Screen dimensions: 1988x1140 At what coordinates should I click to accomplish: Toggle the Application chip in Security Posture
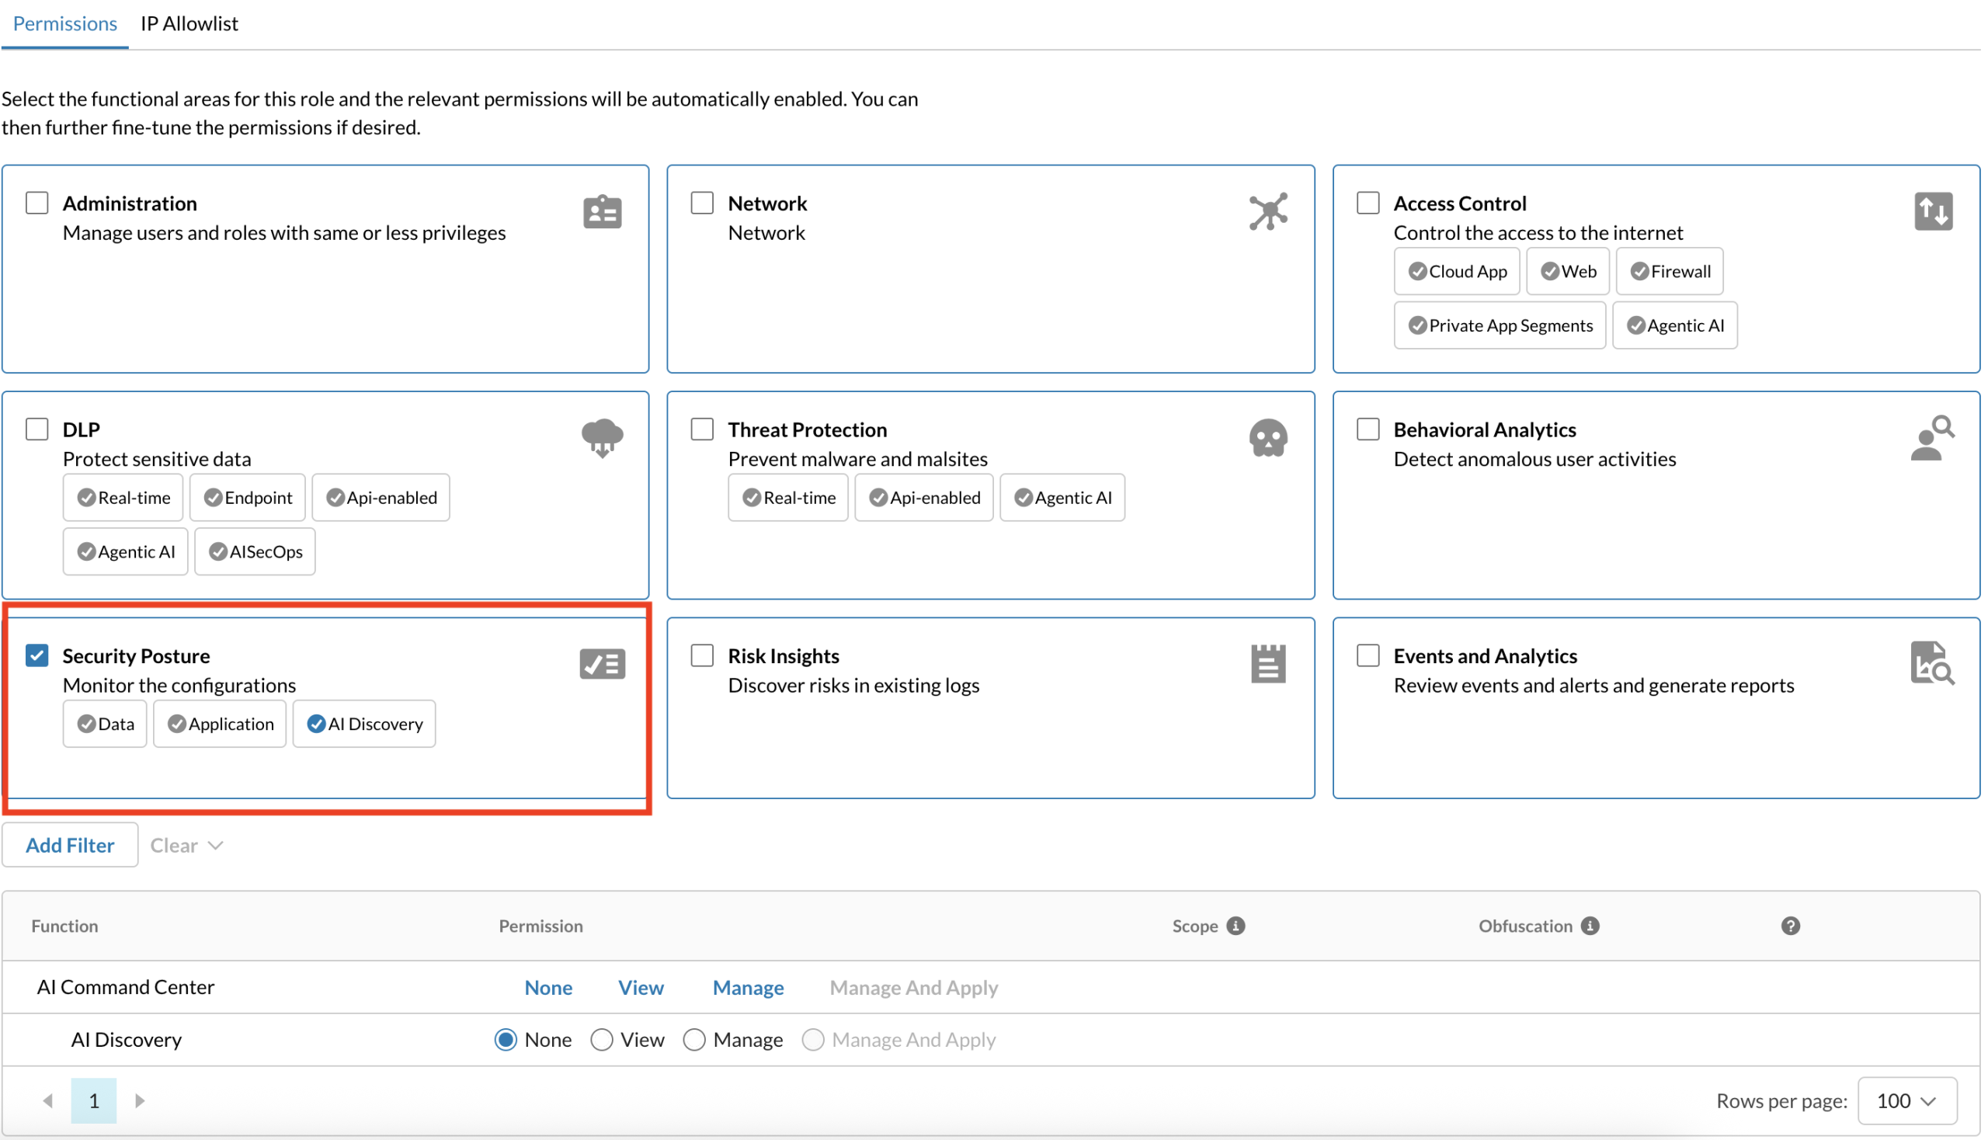220,724
